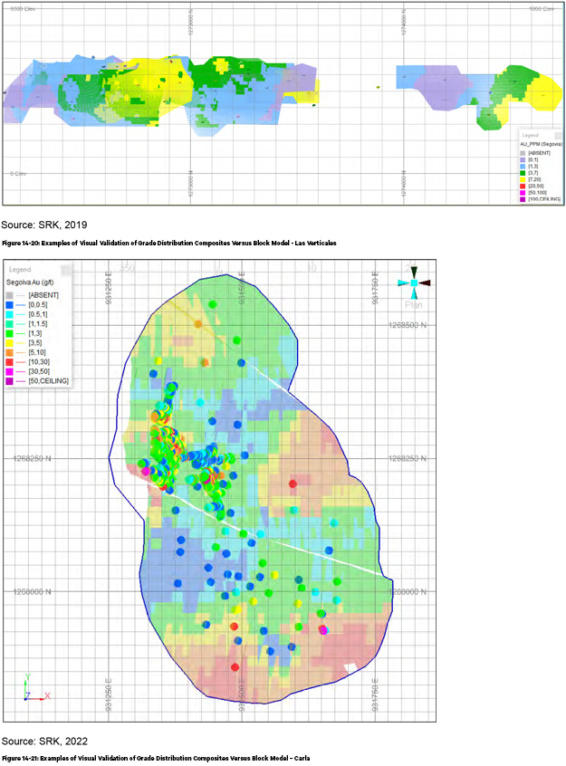Select the purple [50,CEILING] swatch

tap(9, 381)
